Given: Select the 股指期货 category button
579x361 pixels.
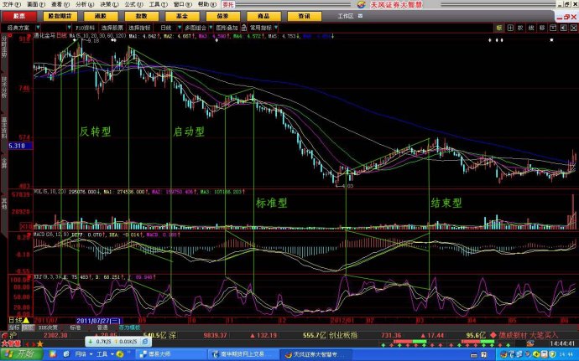Looking at the screenshot, I should [60, 16].
